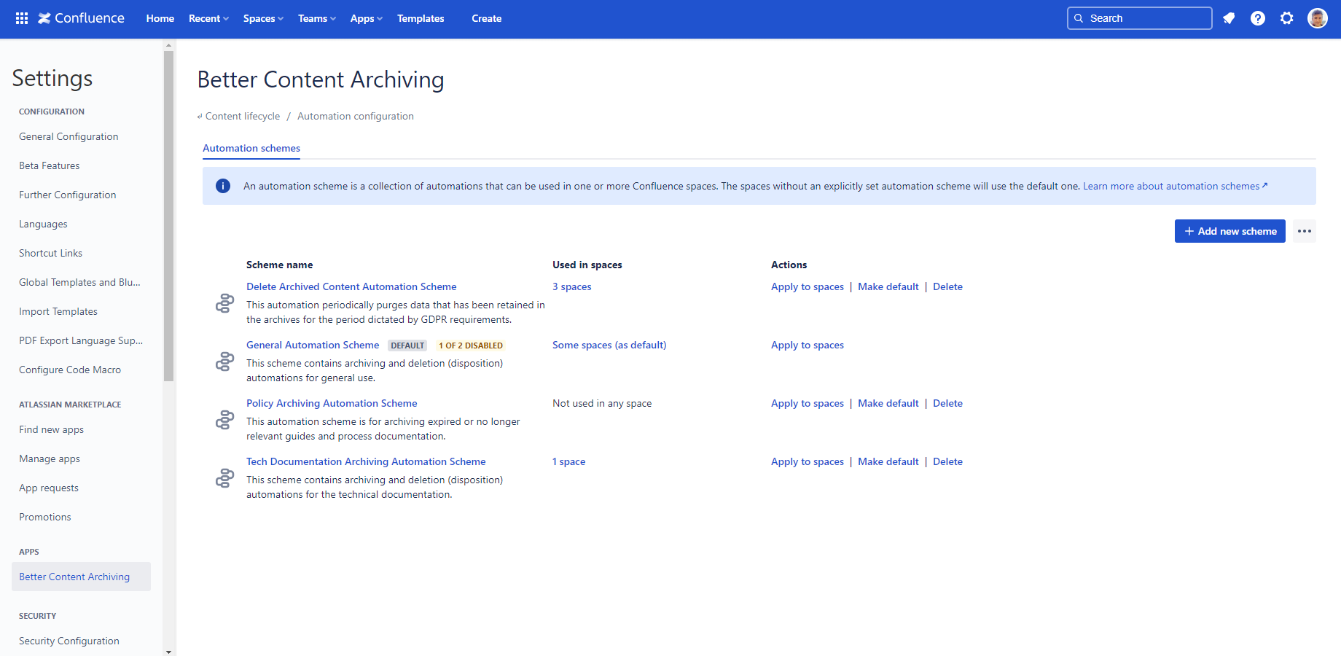Screen dimensions: 1341x656
Task: Open the more options ellipsis button
Action: click(x=1305, y=231)
